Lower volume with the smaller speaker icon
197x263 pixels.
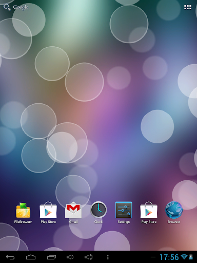click(70, 257)
